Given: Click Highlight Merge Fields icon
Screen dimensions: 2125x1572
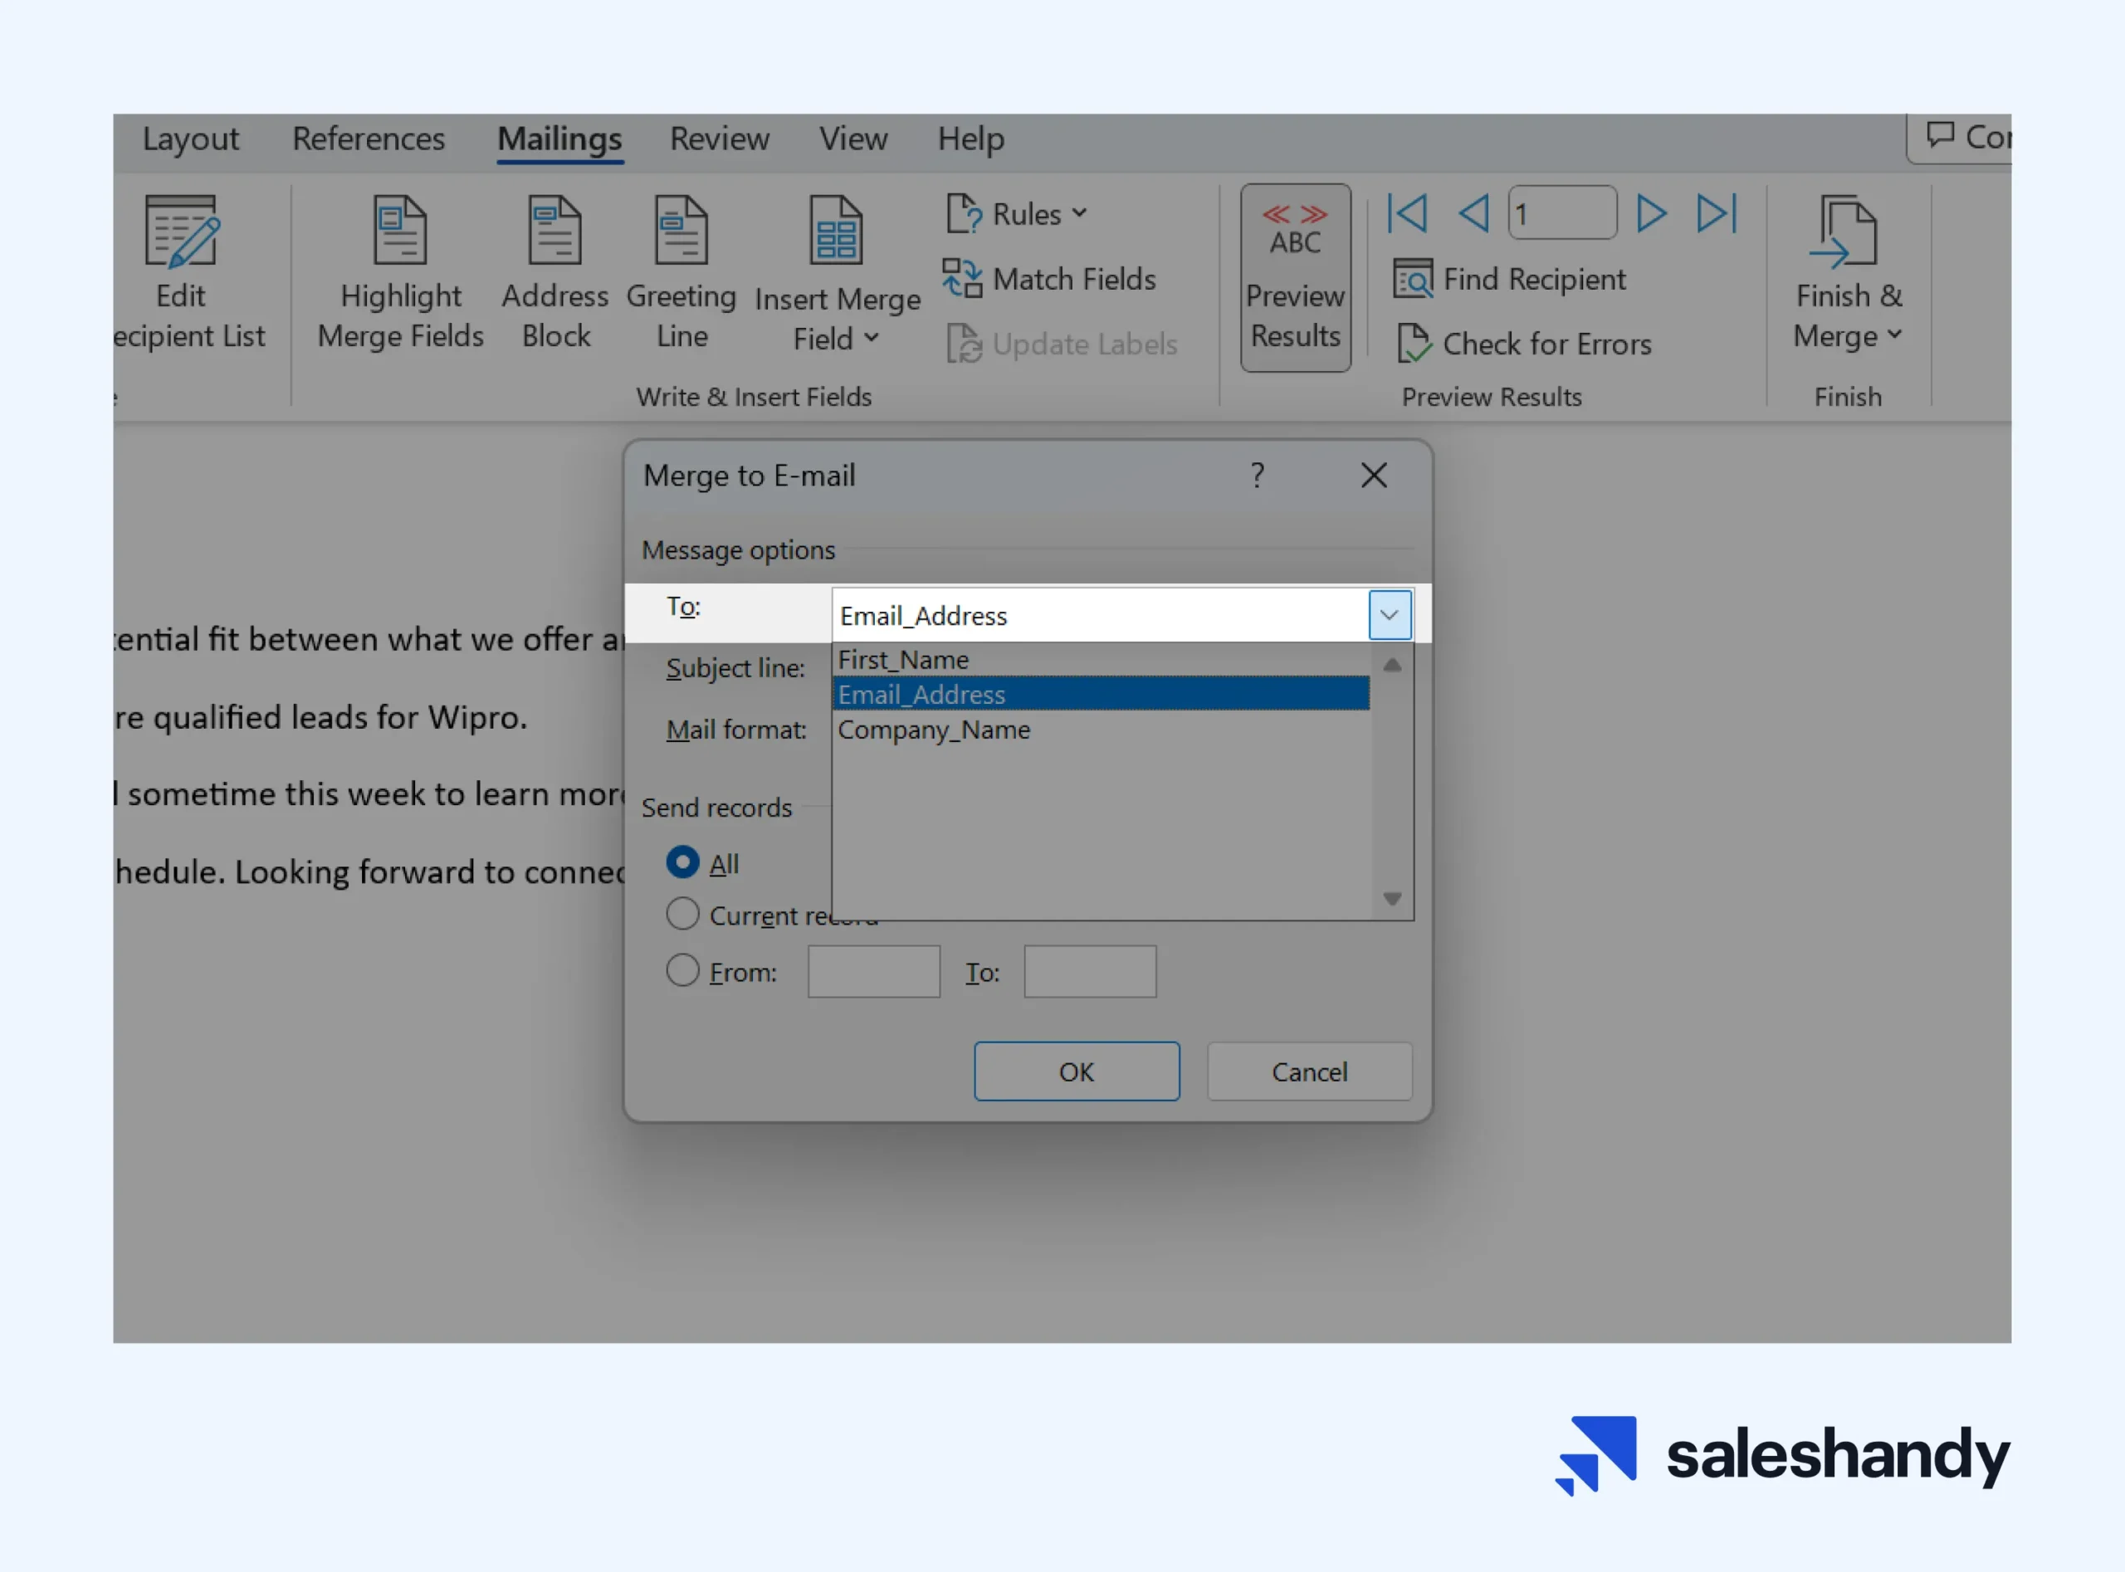Looking at the screenshot, I should [x=401, y=229].
